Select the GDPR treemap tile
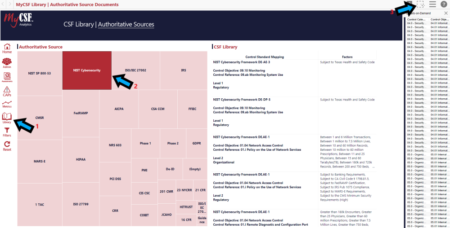 pos(197,143)
